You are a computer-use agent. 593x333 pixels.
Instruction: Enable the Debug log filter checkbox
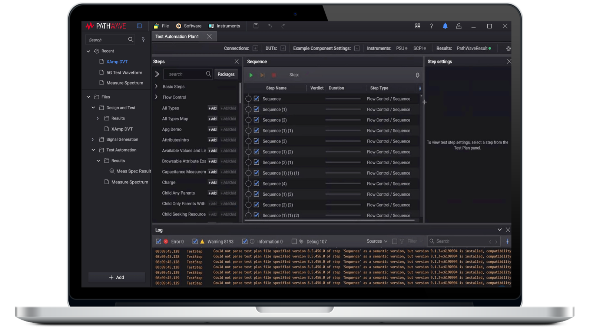[x=294, y=242]
